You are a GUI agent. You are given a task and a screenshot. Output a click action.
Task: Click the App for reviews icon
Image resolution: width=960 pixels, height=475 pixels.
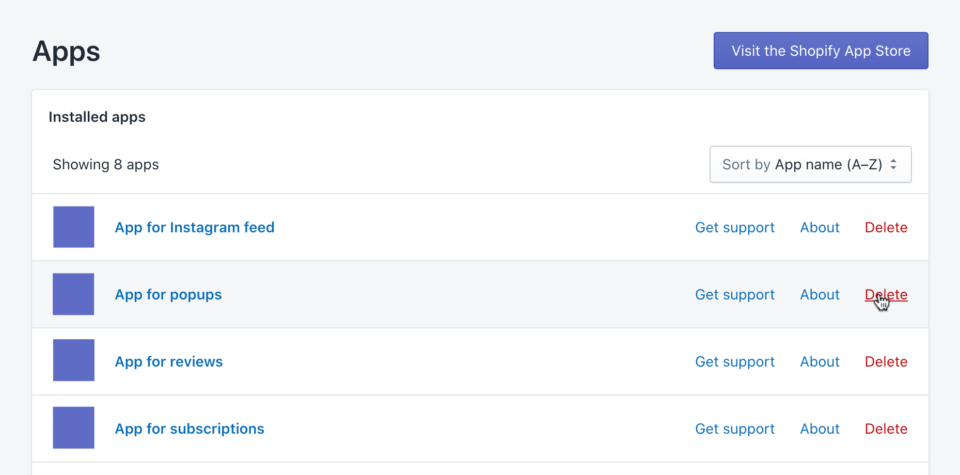click(73, 360)
